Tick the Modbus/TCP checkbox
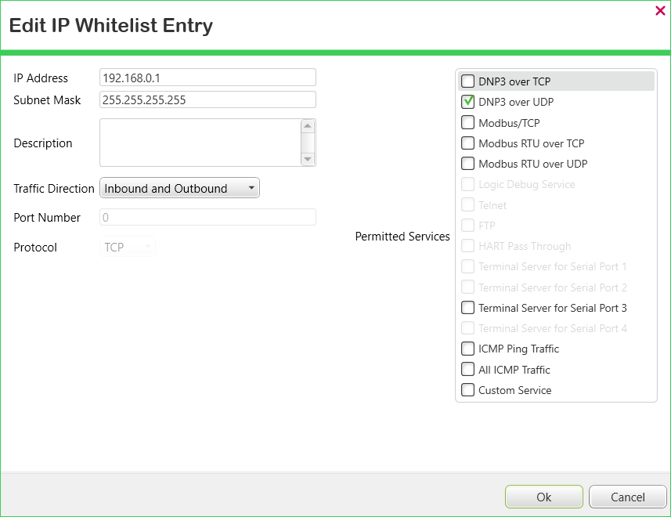 click(467, 122)
